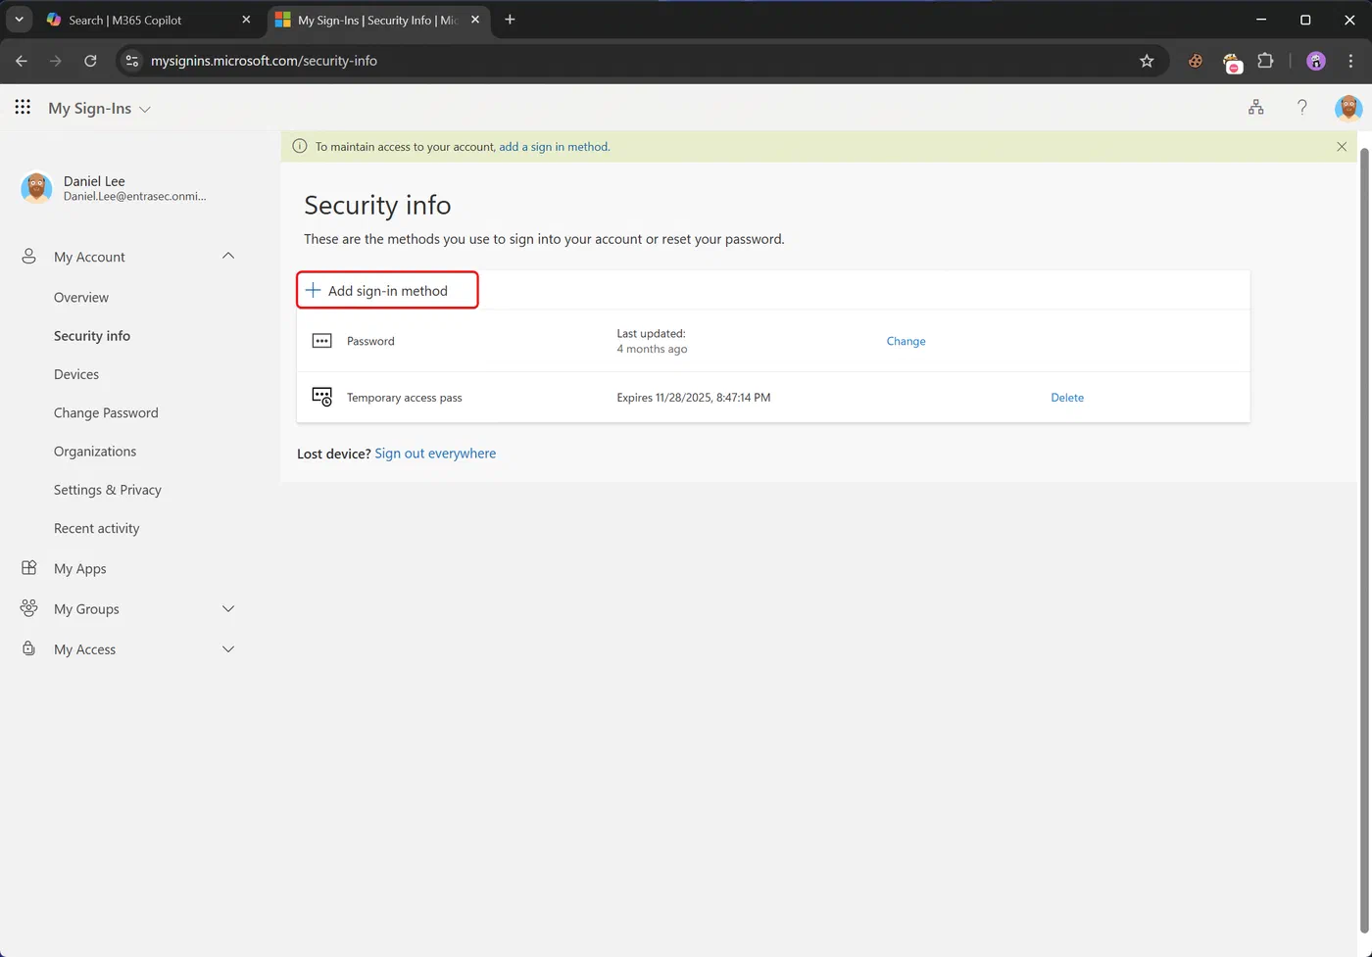
Task: Click the 'add a sign in method' banner link
Action: pos(553,147)
